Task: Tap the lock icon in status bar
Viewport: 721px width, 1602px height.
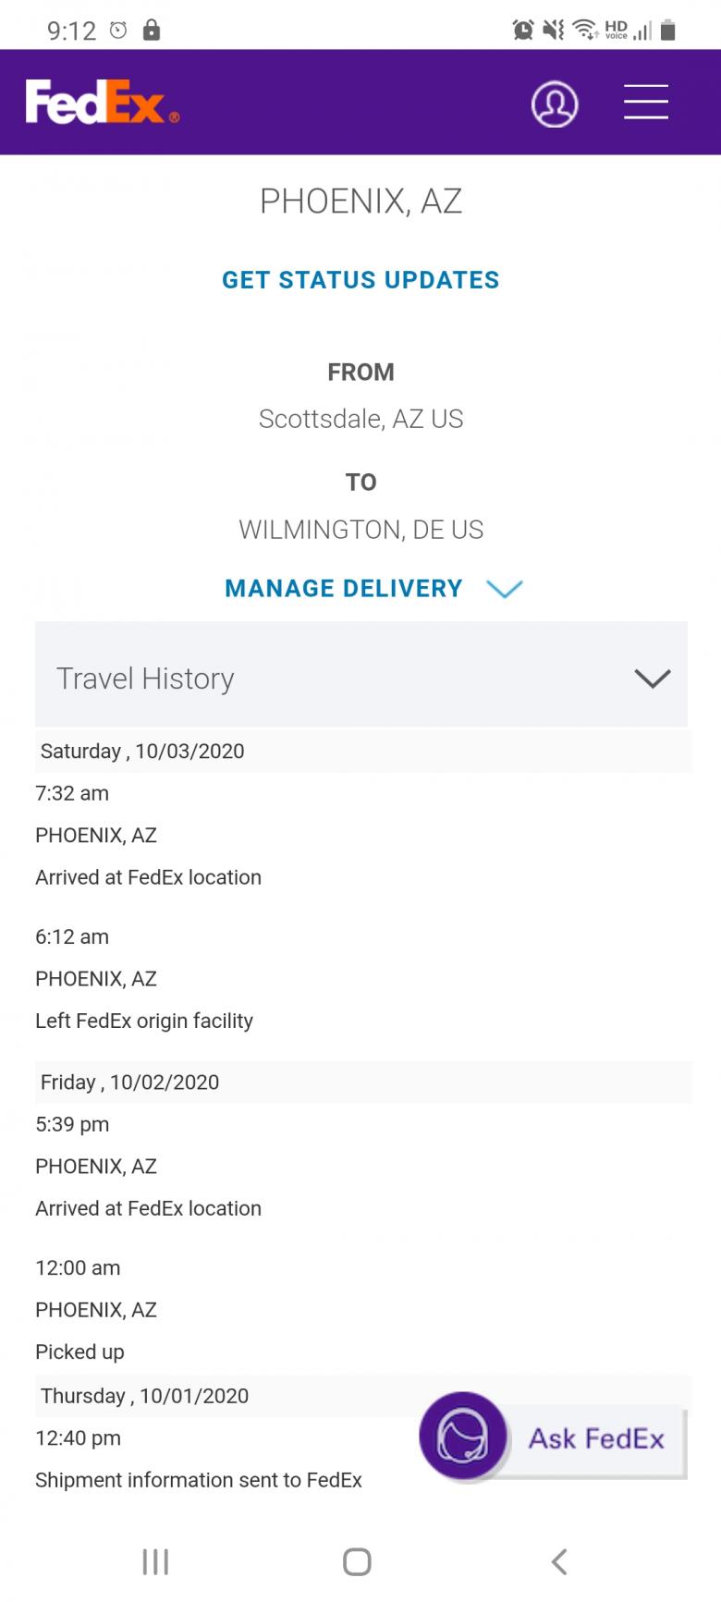Action: coord(152,31)
